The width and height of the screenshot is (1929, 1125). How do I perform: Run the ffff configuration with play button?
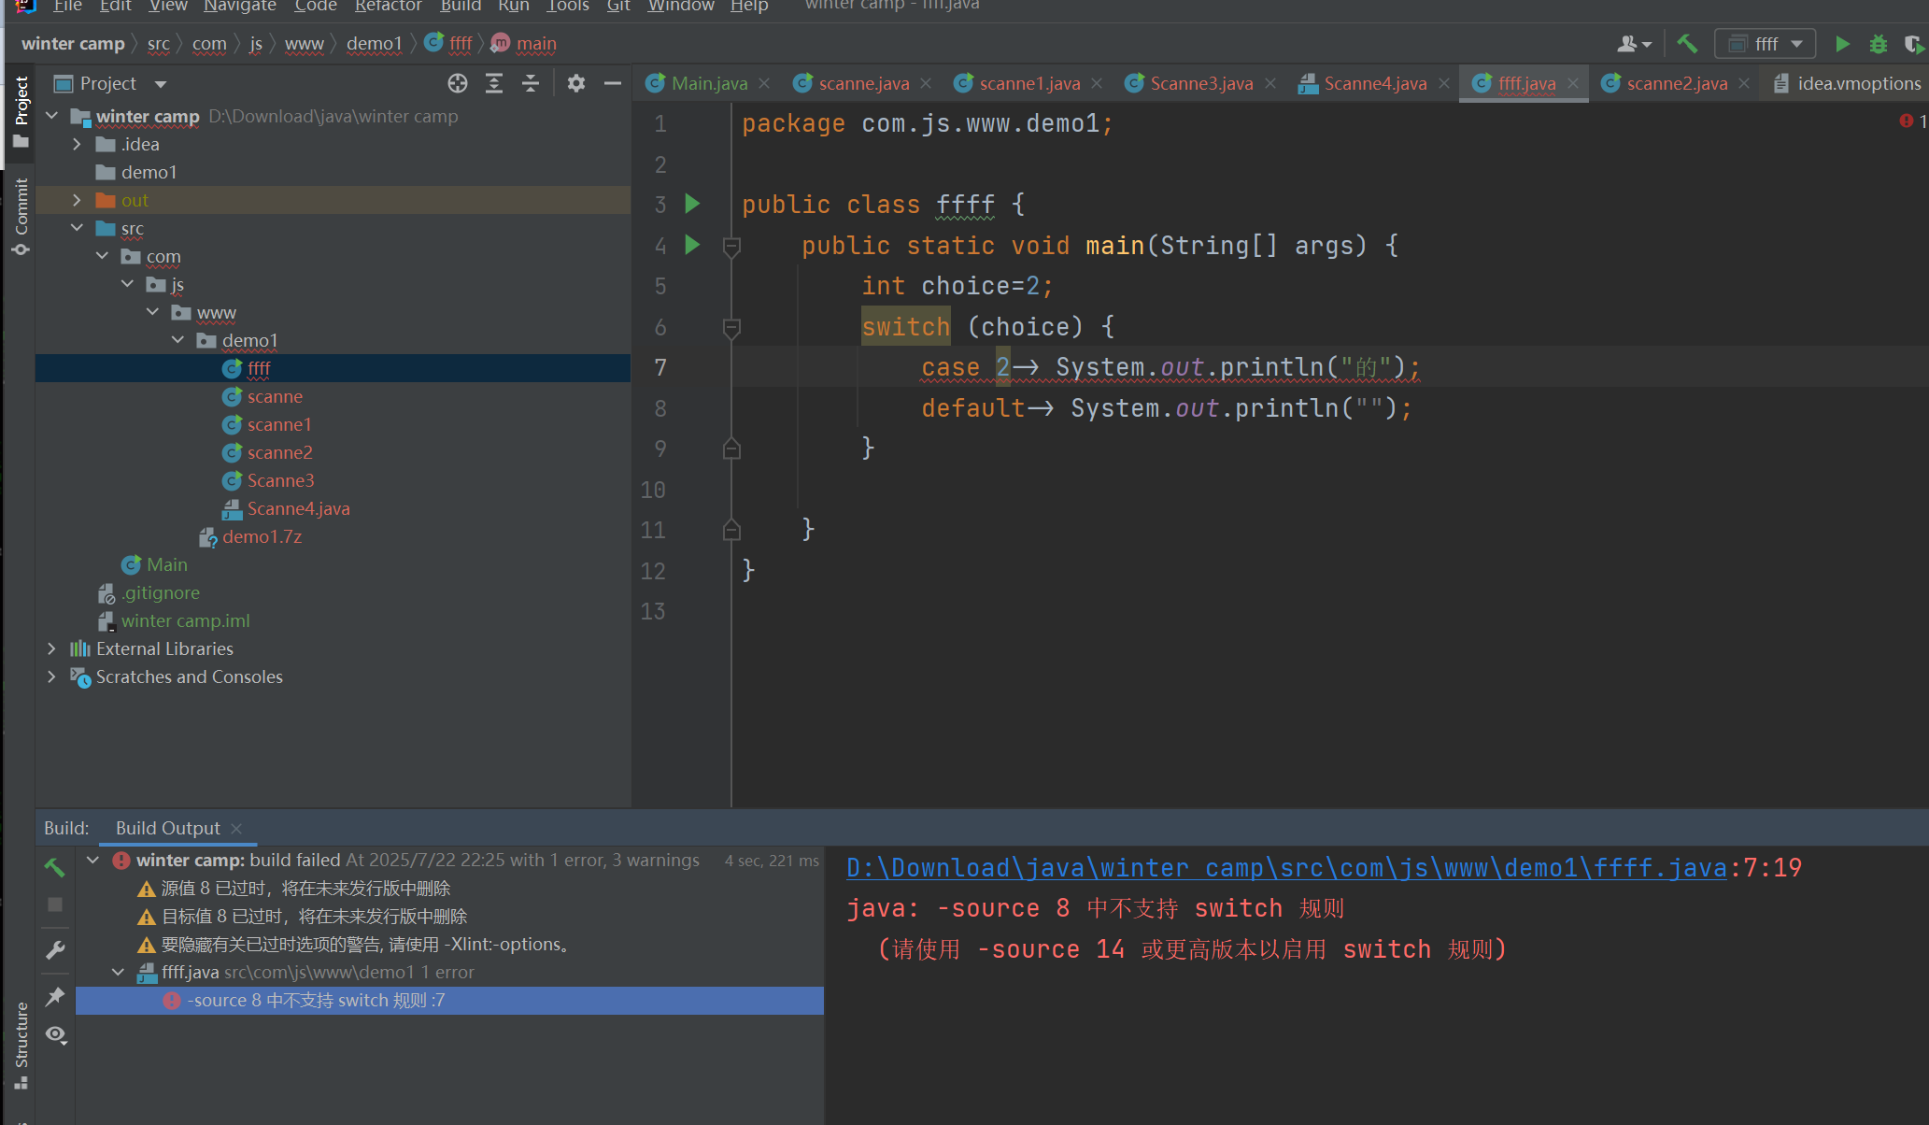coord(1841,44)
